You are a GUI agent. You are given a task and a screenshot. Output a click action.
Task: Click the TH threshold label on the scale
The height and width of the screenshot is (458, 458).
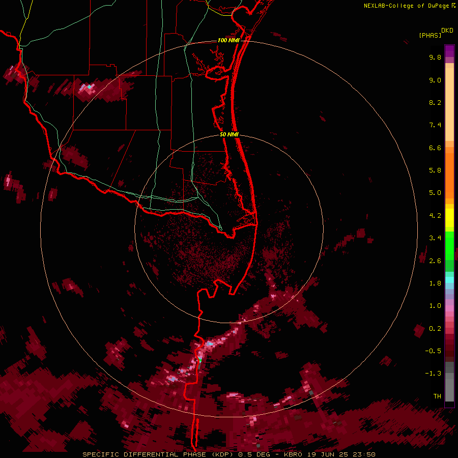pos(437,396)
